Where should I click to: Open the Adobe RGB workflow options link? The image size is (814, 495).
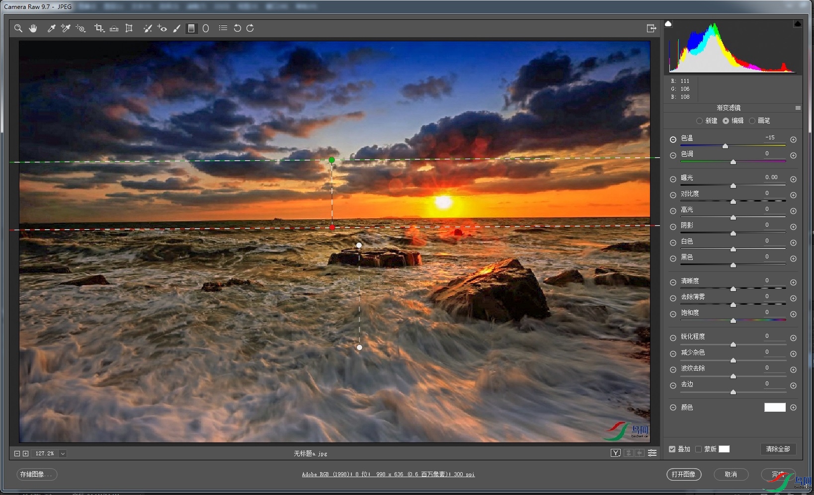[x=388, y=474]
